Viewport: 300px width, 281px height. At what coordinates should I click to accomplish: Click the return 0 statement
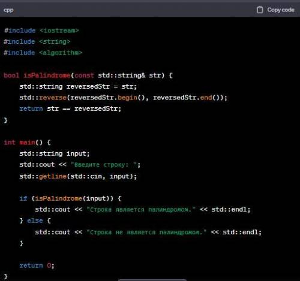[37, 265]
